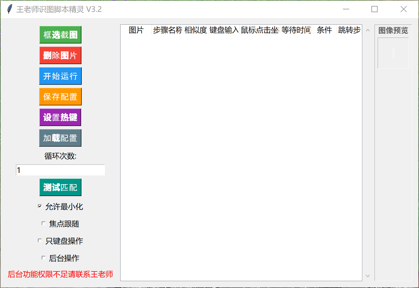Close the 王老师识图脚本精灵 window
419x288 pixels.
point(404,9)
